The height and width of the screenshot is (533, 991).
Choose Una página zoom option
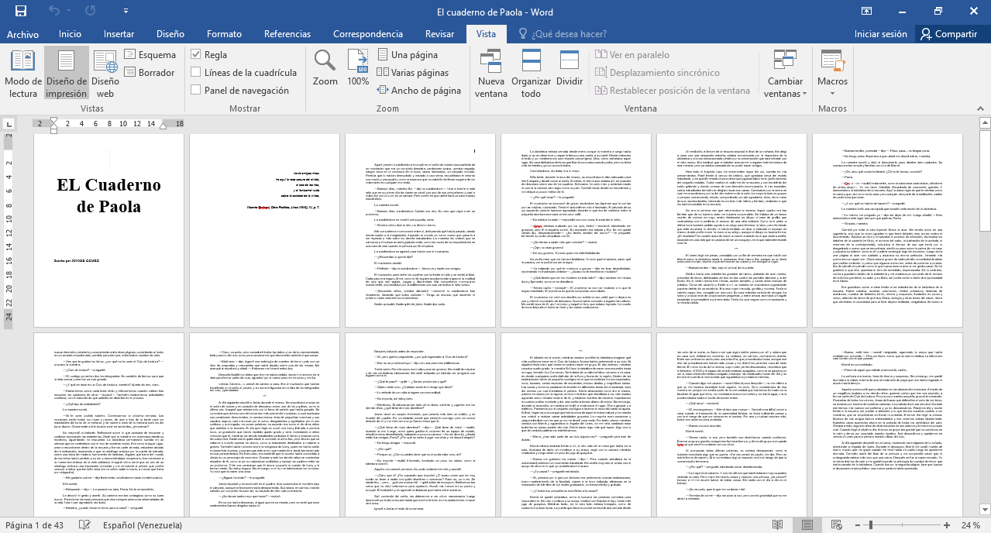[408, 55]
